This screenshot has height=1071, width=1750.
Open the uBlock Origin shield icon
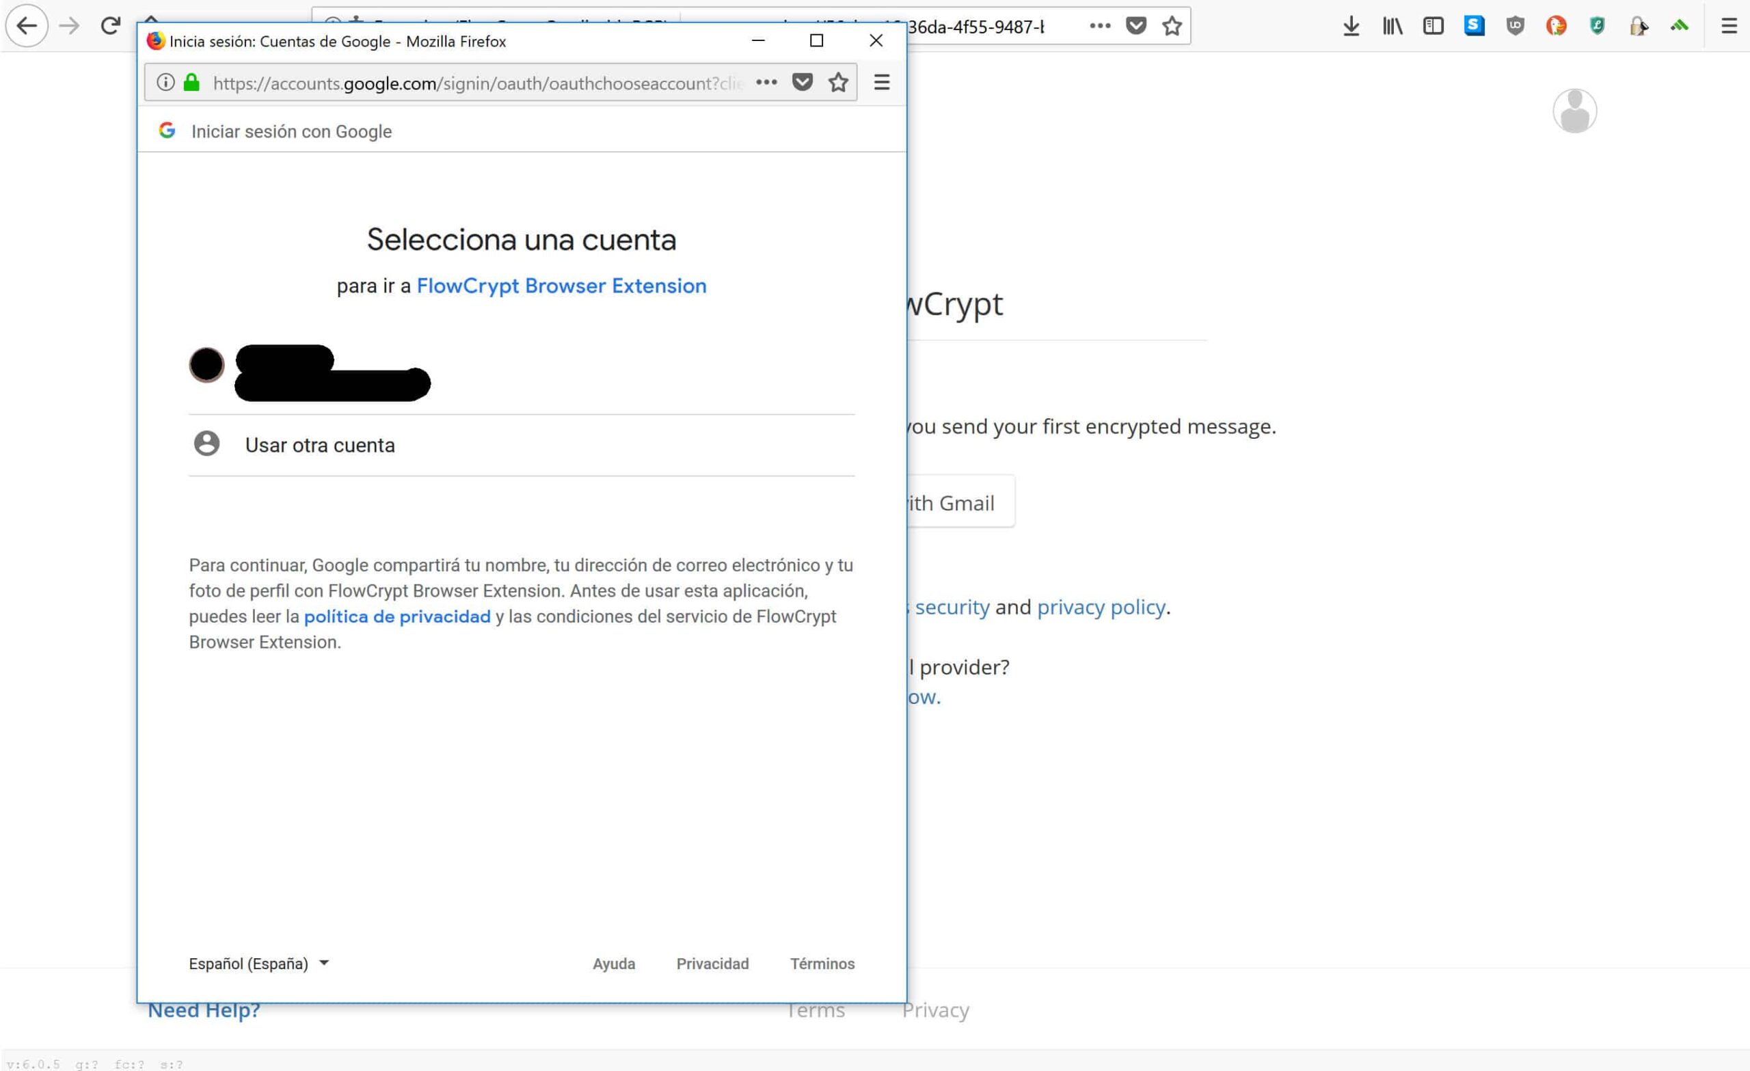[1515, 26]
